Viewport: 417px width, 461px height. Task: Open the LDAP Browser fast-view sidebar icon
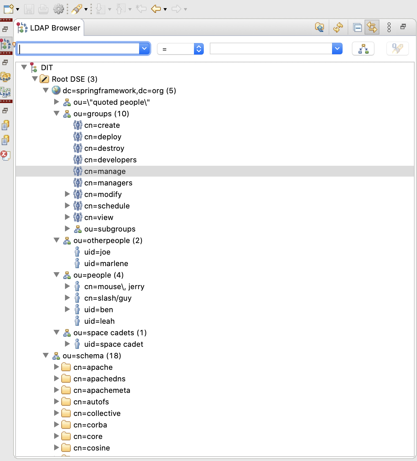click(x=6, y=44)
